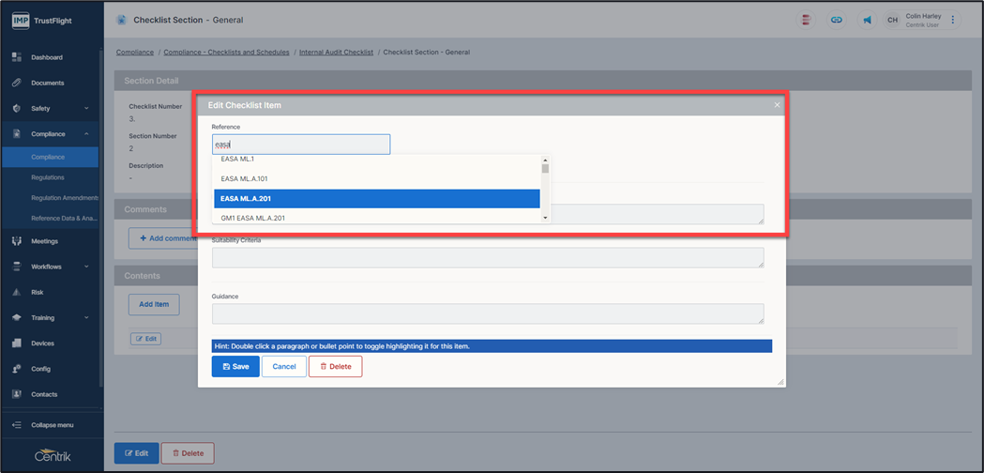
Task: Click the Save button in dialog
Action: [235, 366]
